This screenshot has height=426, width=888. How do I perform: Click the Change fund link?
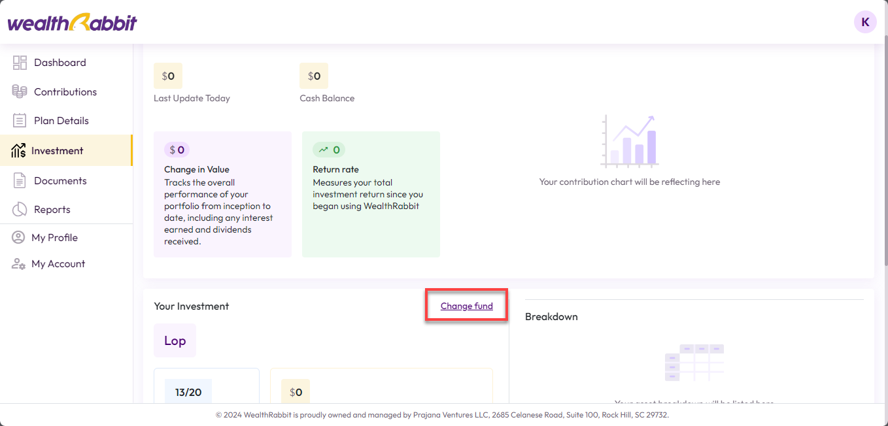tap(466, 306)
